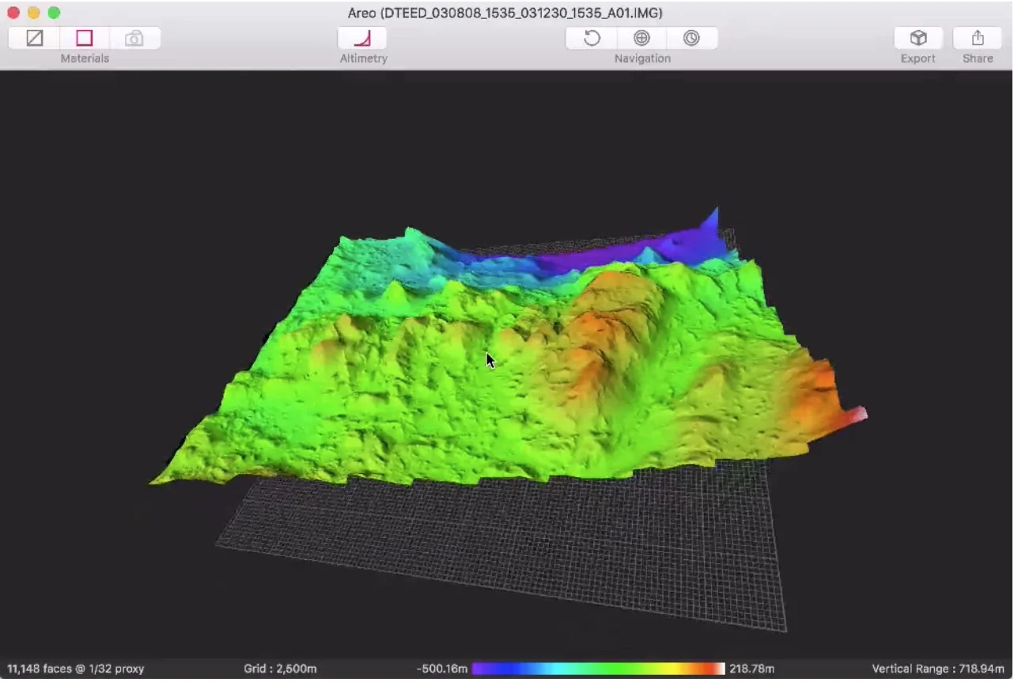Click the 'Vertical Range : 718.94m' status
The image size is (1014, 682).
click(939, 669)
